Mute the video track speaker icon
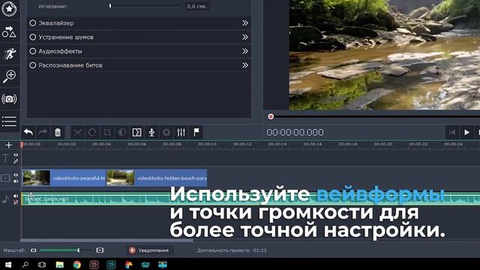 16,181
